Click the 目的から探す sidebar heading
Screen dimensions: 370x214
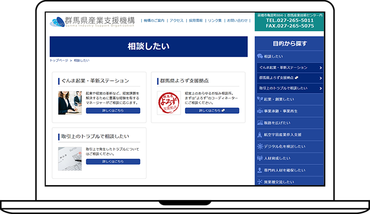(x=290, y=44)
